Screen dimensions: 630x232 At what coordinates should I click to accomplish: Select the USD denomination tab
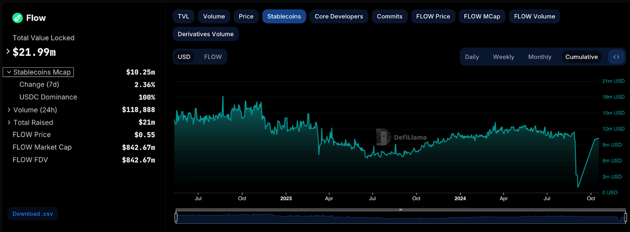click(184, 57)
